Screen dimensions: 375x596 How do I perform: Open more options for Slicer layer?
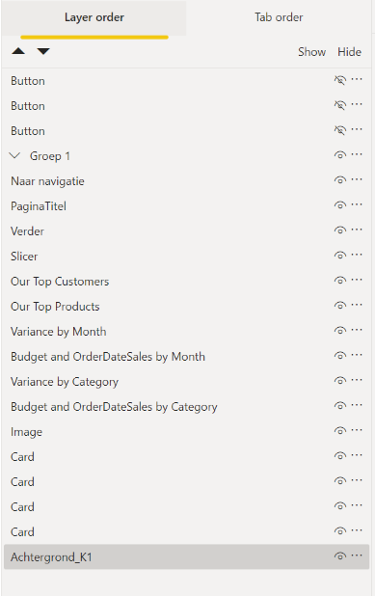(357, 255)
